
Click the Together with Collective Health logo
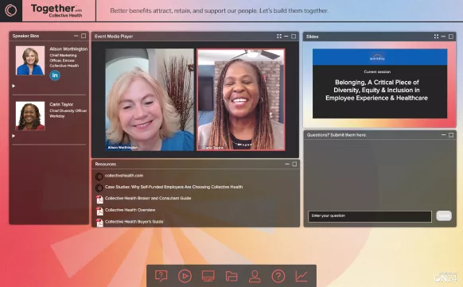56,10
